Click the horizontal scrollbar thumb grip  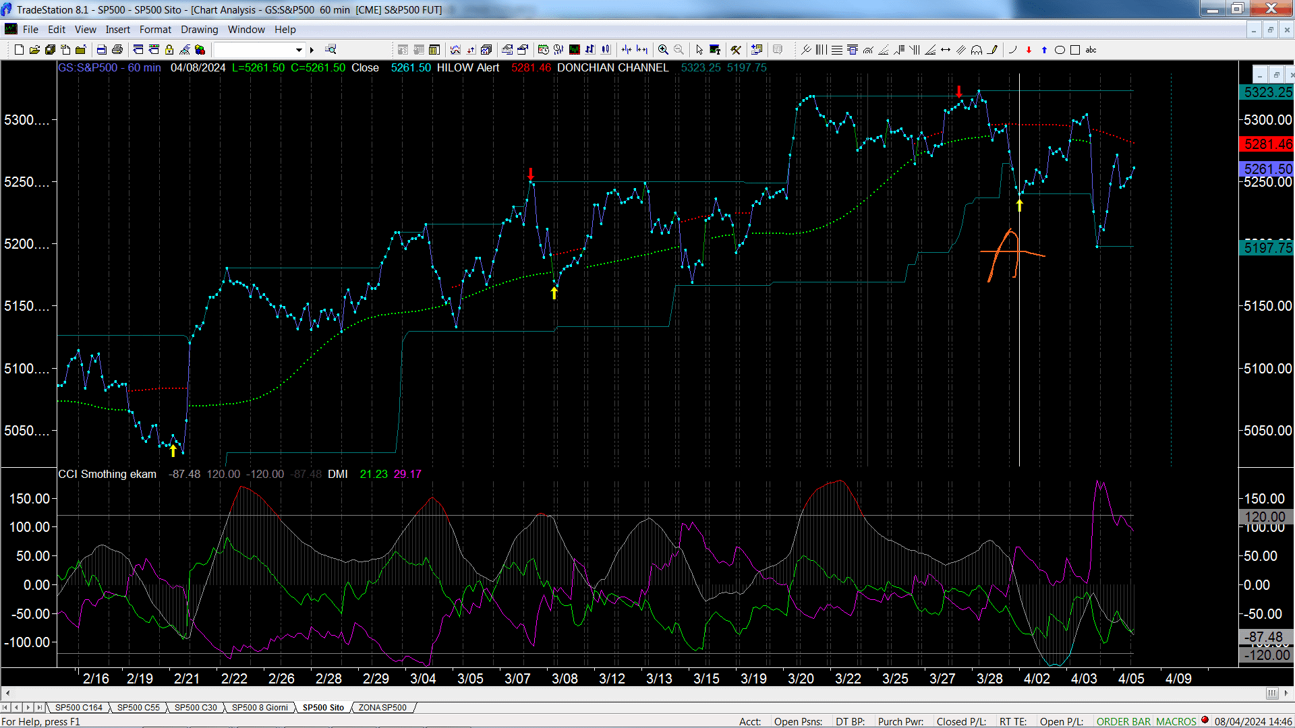pos(1272,693)
